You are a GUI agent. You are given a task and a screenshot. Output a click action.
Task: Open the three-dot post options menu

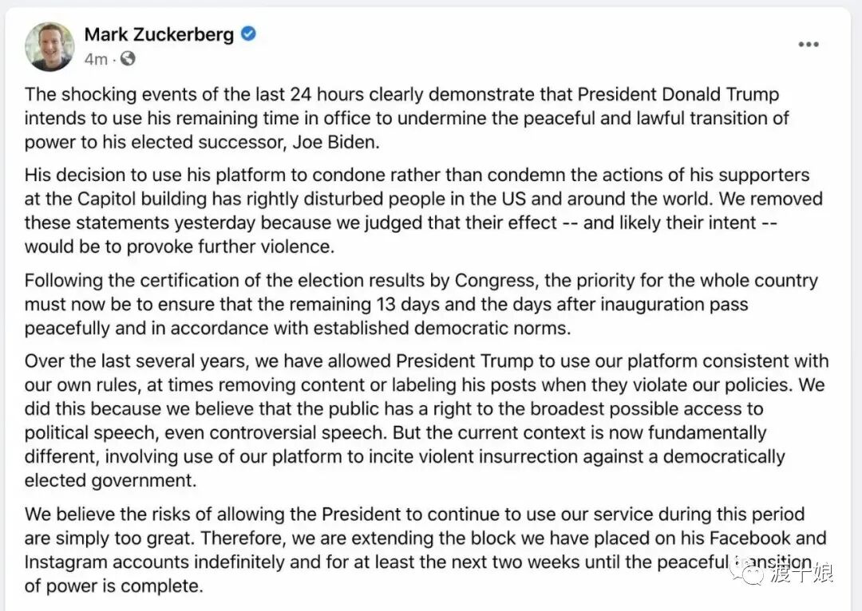click(x=808, y=45)
